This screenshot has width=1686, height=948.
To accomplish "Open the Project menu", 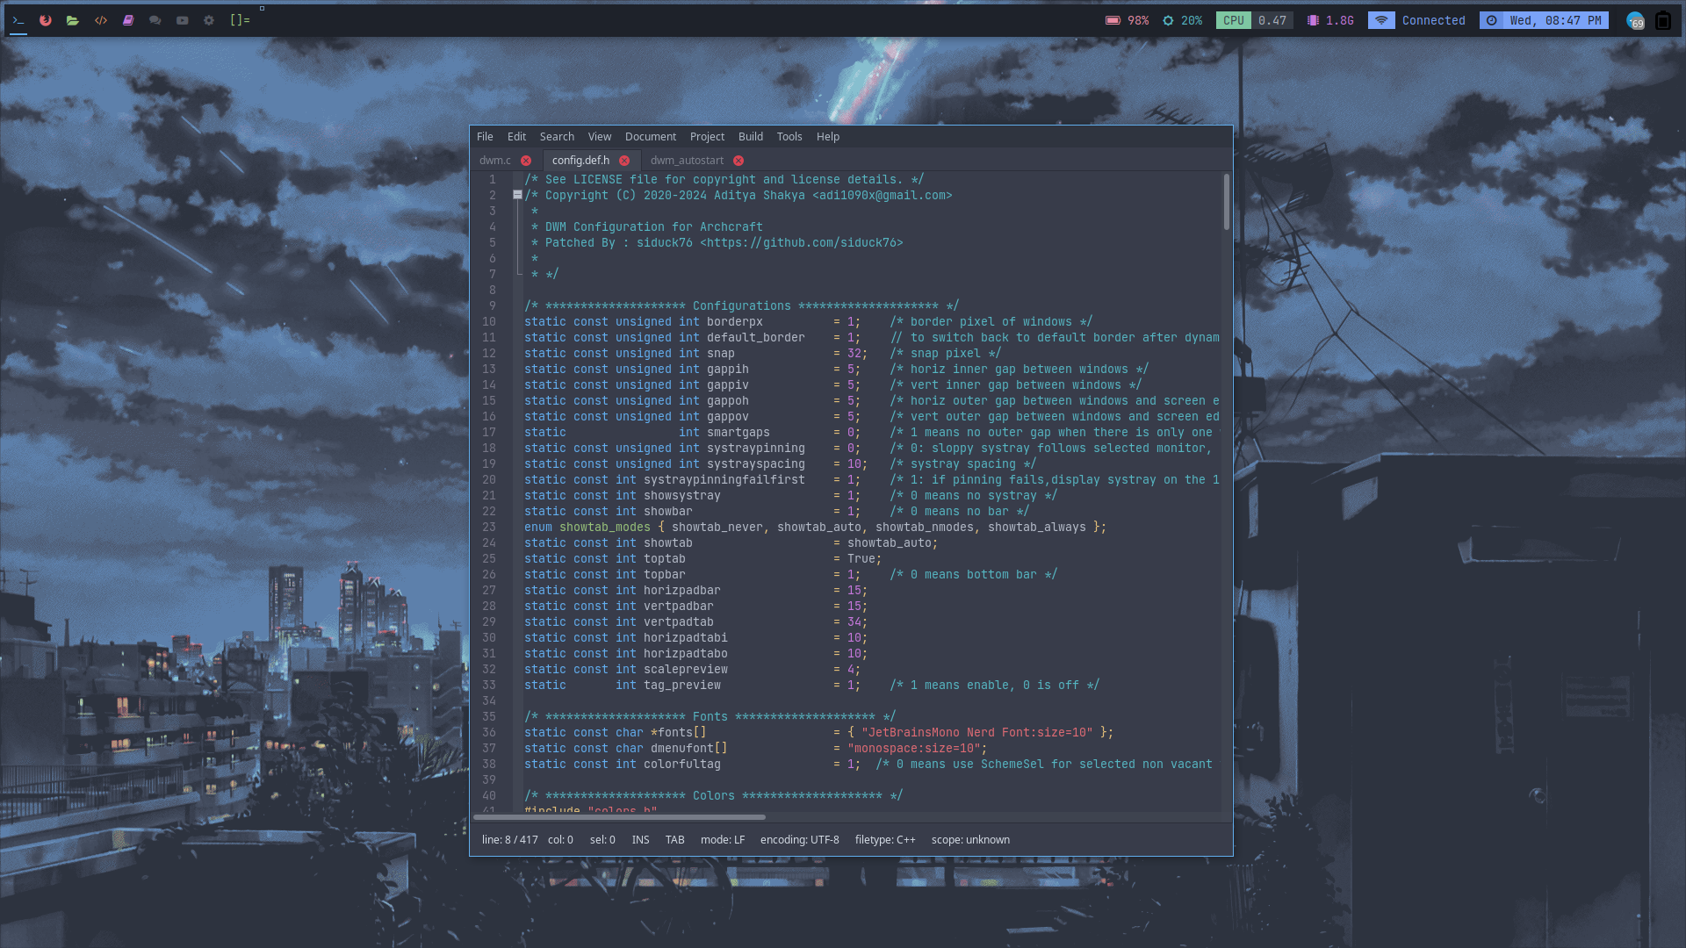I will 707,137.
